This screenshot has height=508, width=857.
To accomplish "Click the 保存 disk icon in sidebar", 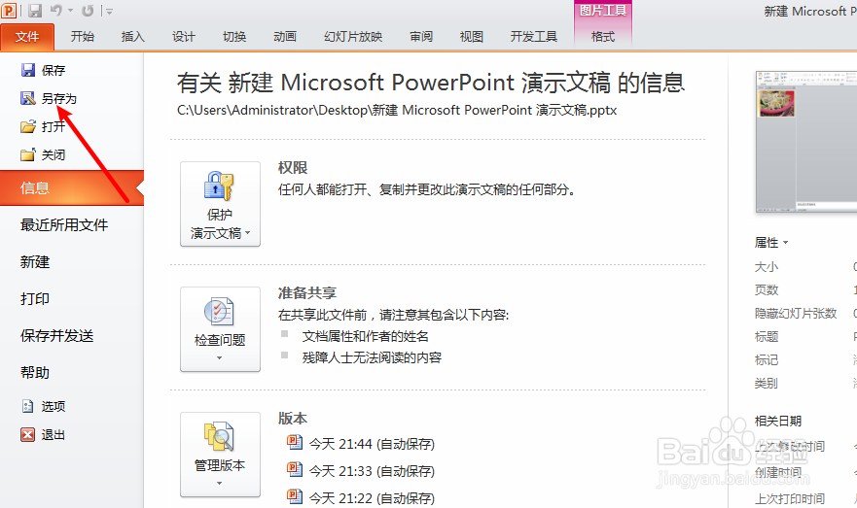I will [x=28, y=70].
